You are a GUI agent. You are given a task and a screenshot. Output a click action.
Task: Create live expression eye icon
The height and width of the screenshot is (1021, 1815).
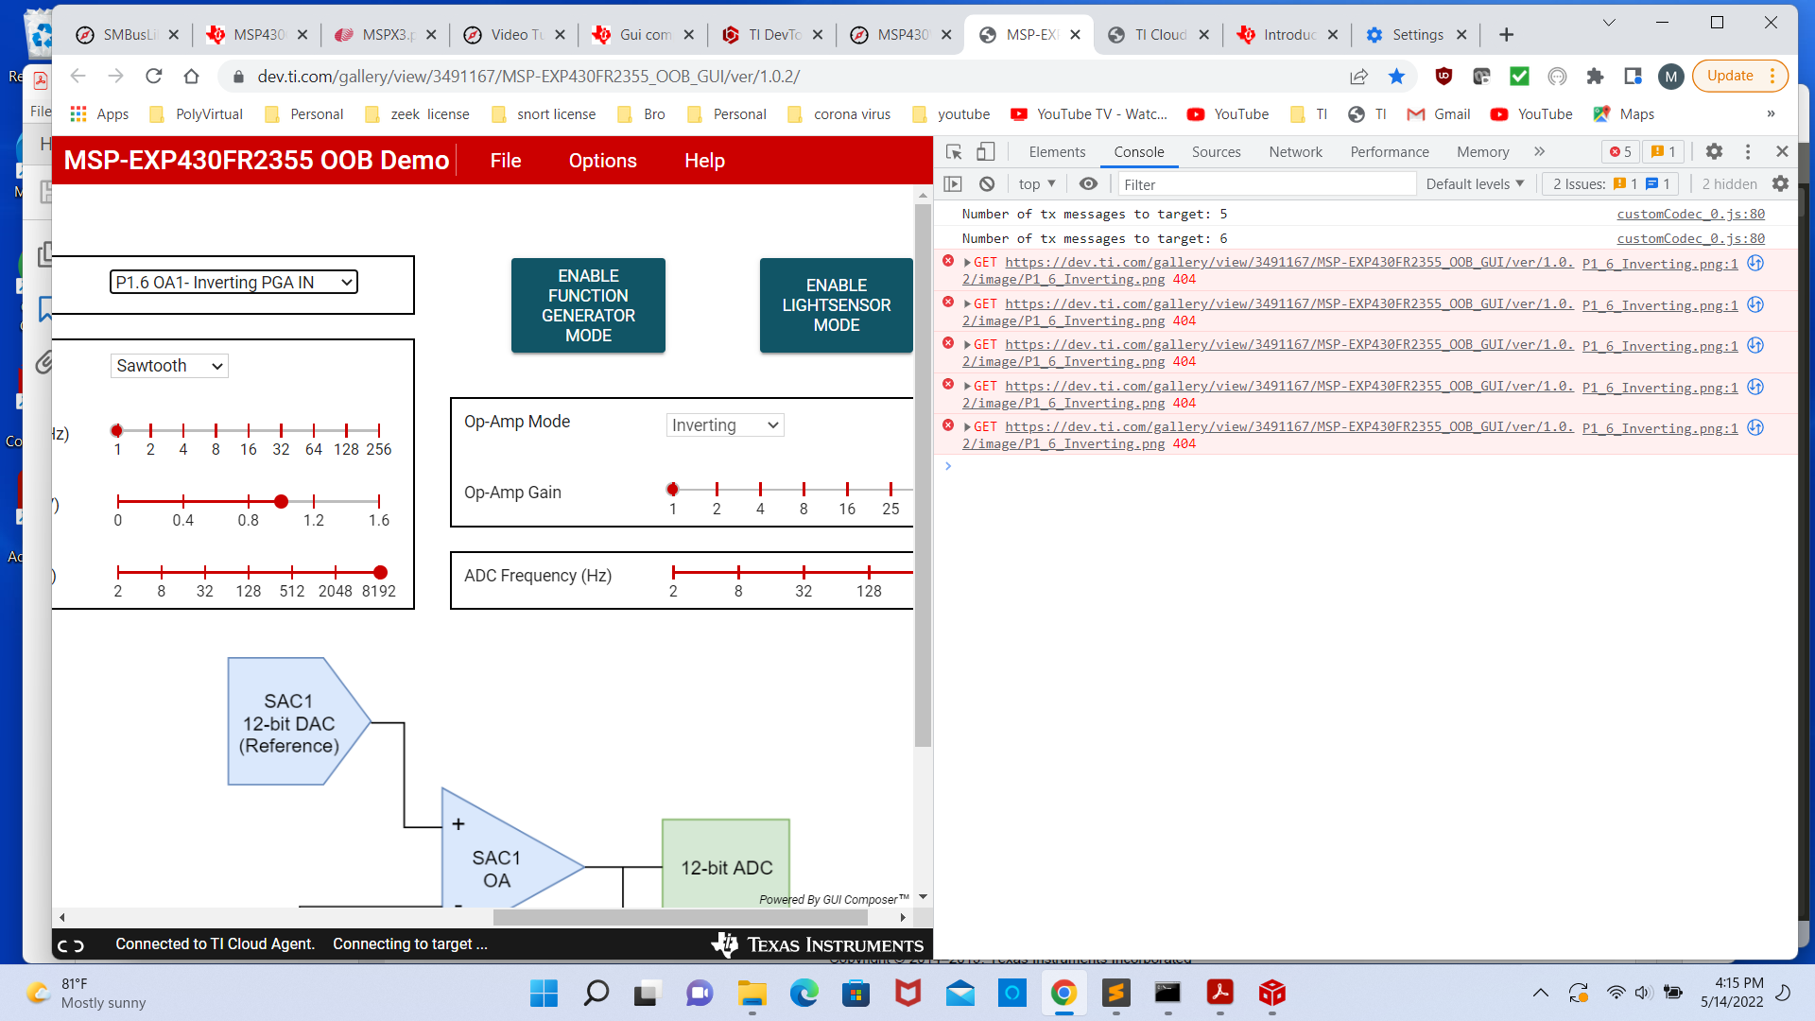point(1088,183)
